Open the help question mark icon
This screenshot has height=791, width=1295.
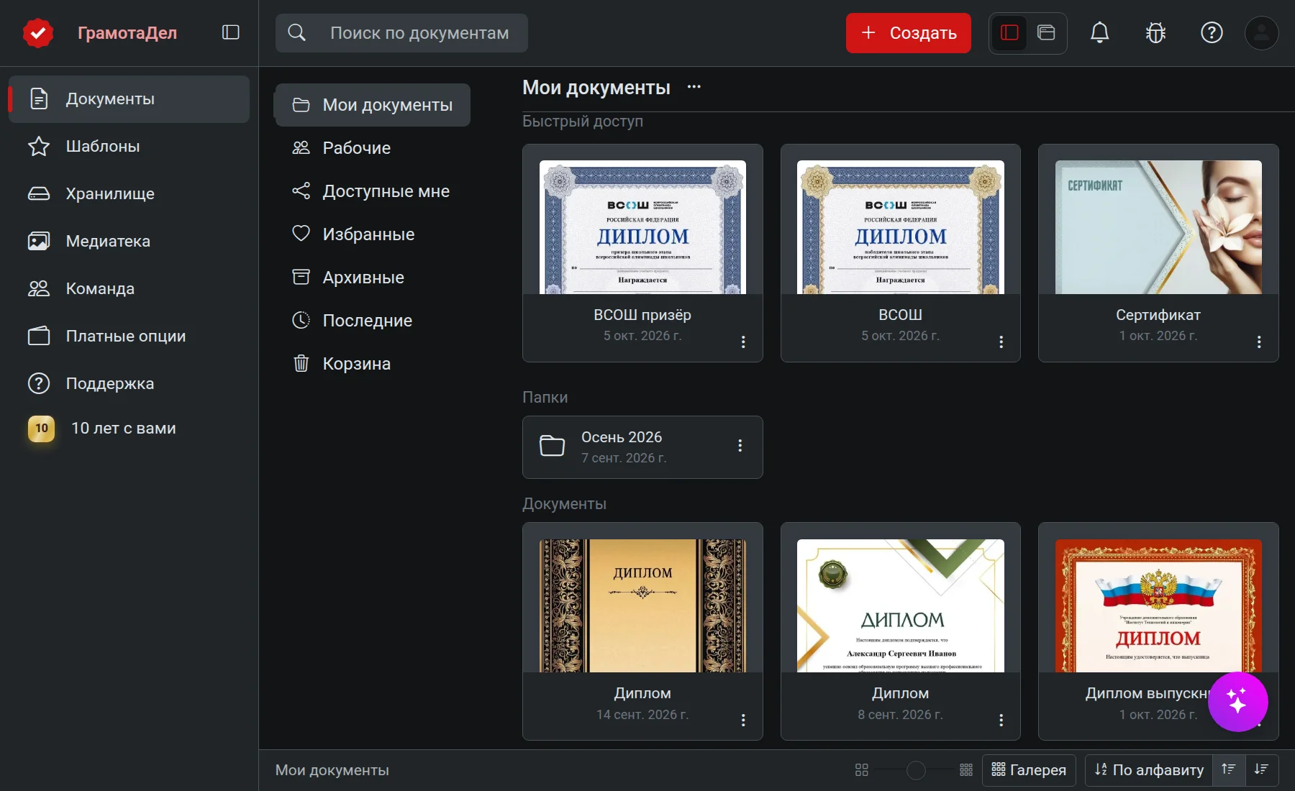pyautogui.click(x=1212, y=32)
